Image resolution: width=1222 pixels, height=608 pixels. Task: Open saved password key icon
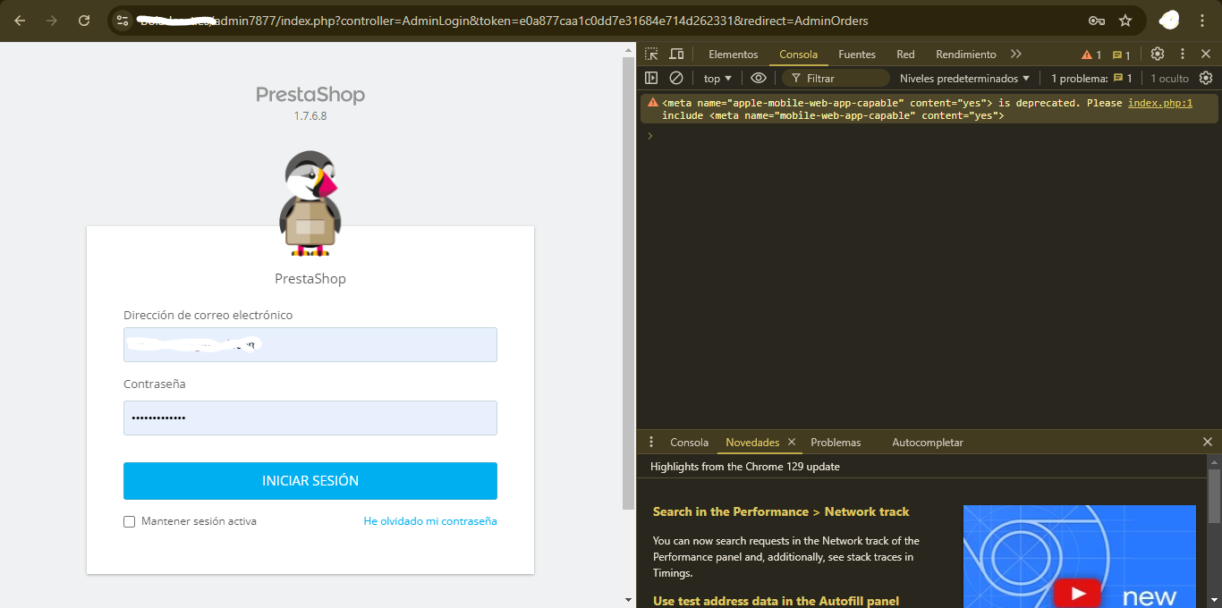1096,21
